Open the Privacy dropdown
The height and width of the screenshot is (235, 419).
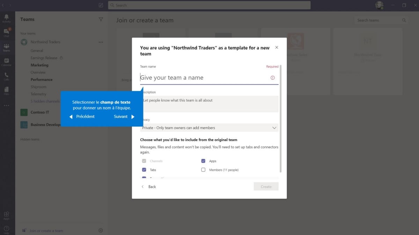pyautogui.click(x=209, y=128)
